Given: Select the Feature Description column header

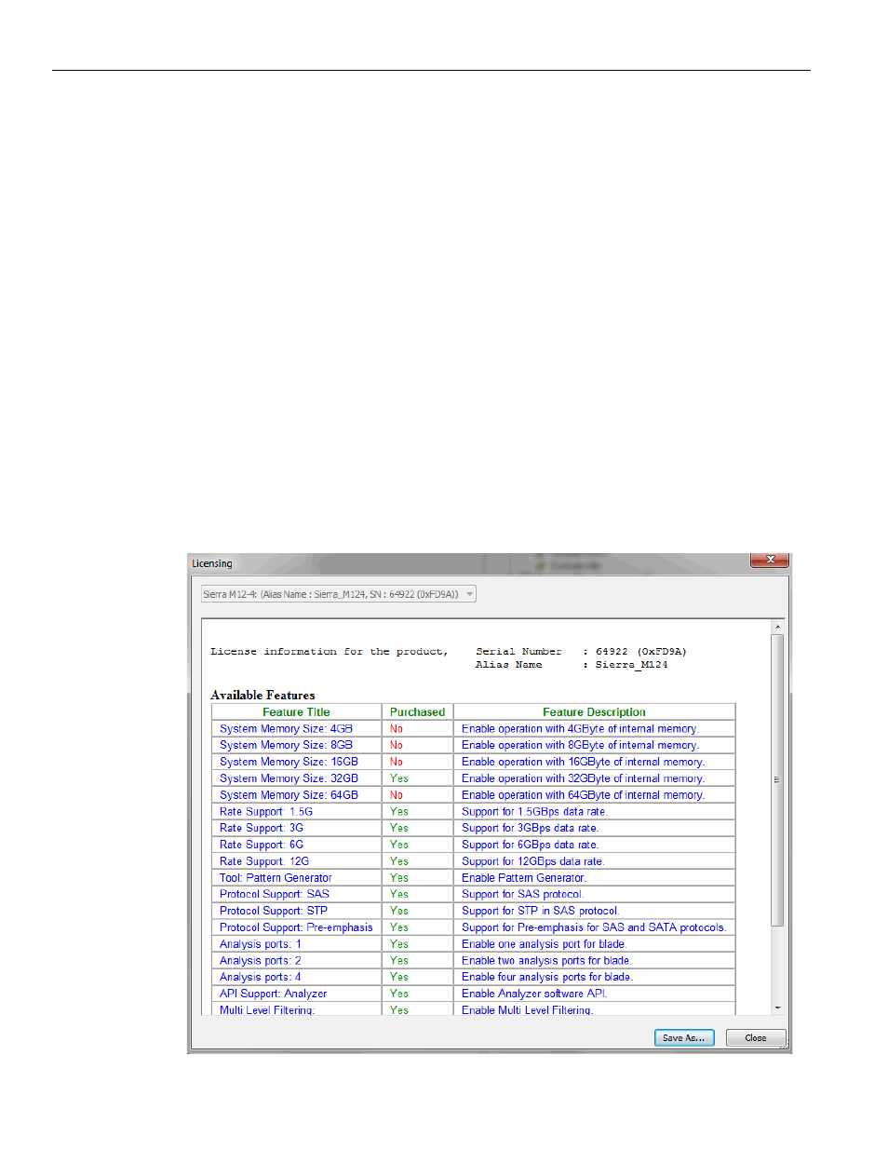Looking at the screenshot, I should (594, 712).
